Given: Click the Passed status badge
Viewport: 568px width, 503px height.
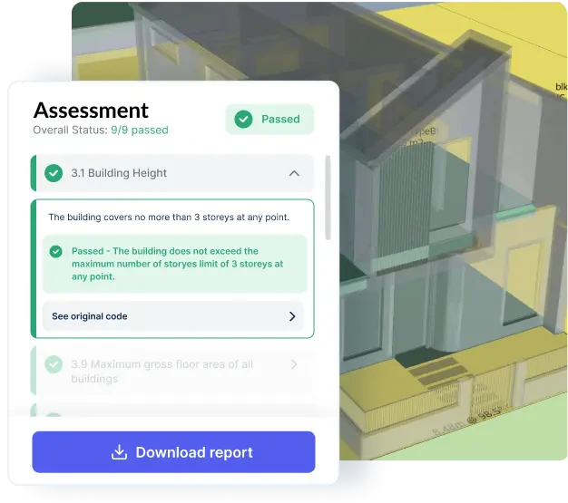Looking at the screenshot, I should click(269, 119).
